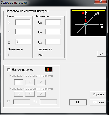Confirm with the OK button

click(x=78, y=102)
